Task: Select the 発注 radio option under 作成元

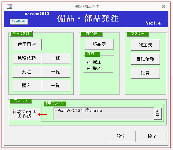Action: coord(89,62)
